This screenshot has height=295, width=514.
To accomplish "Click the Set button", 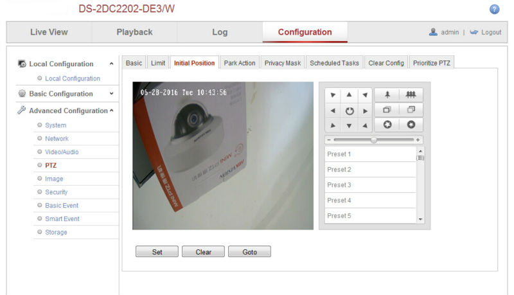I will 157,252.
